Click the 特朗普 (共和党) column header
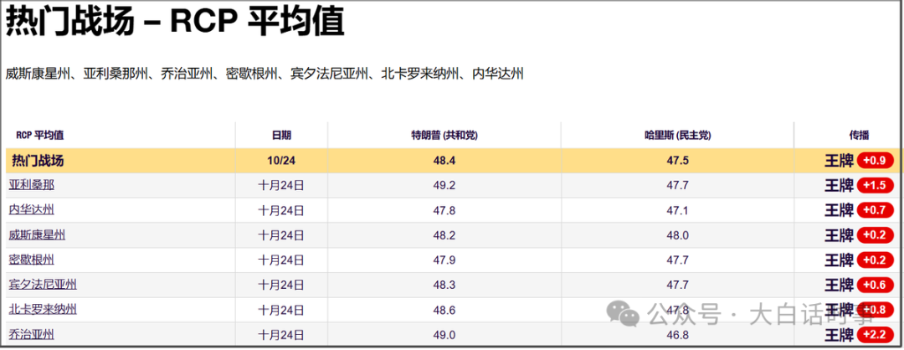904x350 pixels. [449, 136]
